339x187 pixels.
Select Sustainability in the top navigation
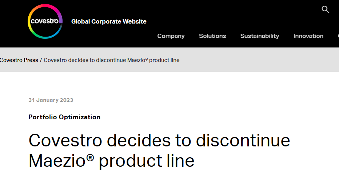pyautogui.click(x=260, y=36)
